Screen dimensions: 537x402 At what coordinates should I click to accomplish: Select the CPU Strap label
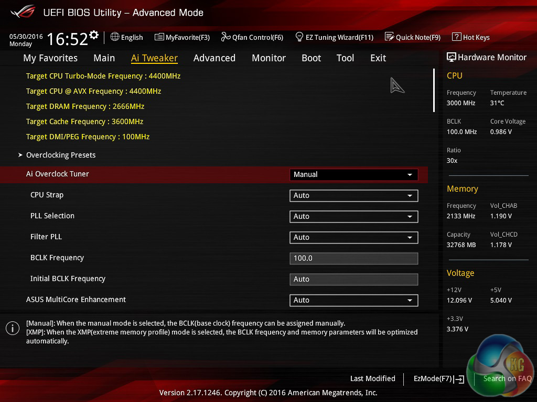47,195
